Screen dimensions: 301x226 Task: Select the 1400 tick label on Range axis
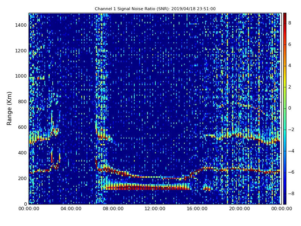tap(21, 25)
